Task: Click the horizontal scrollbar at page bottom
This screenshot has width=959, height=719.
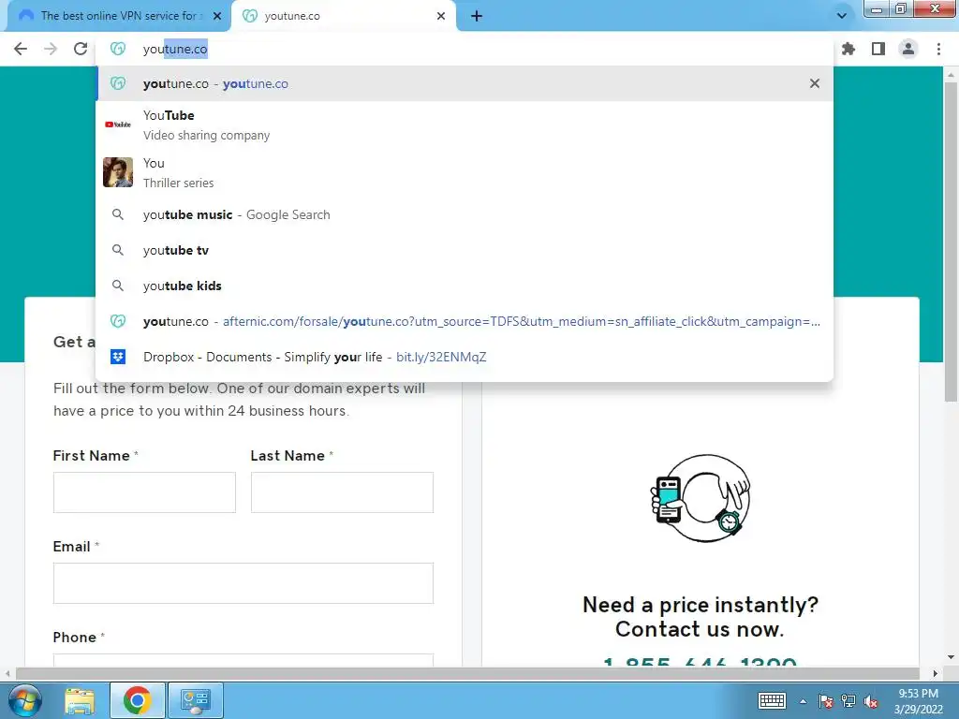Action: (467, 673)
